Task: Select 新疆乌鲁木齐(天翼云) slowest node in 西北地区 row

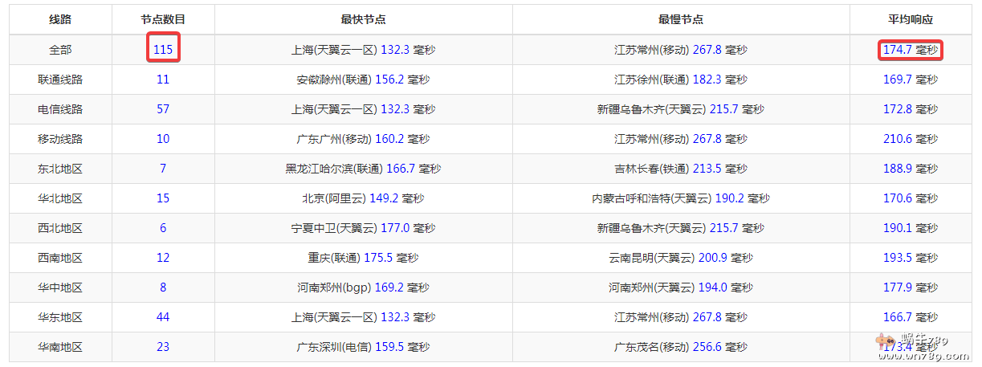Action: click(680, 228)
